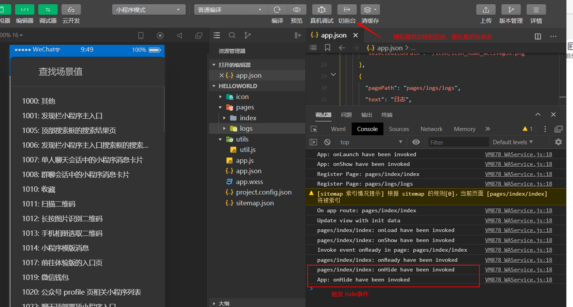Open cloud development button

71,10
